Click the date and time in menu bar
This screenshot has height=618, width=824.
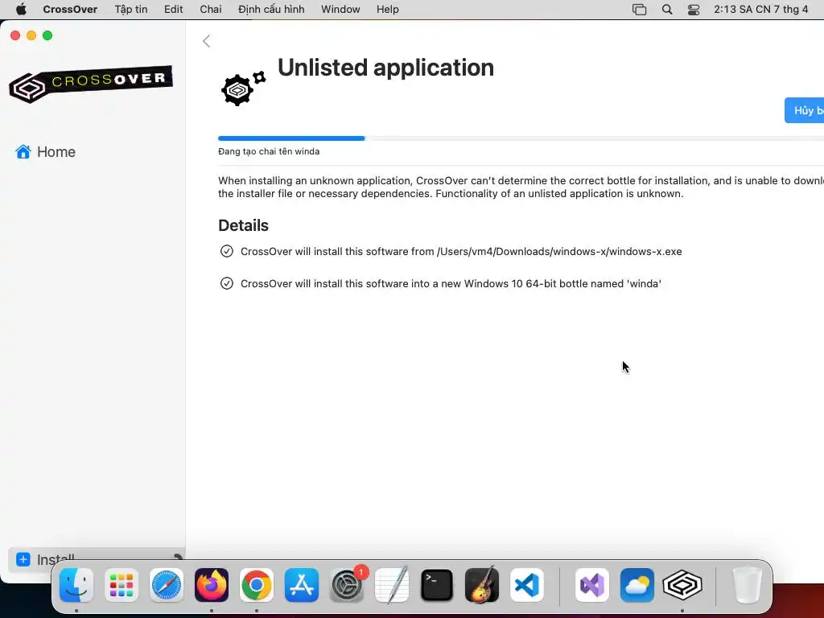click(760, 10)
